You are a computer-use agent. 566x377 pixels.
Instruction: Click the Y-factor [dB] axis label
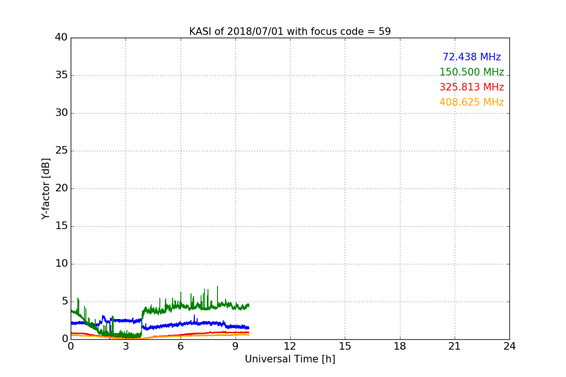[46, 188]
